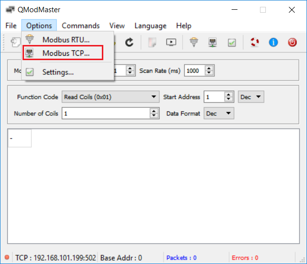Image resolution: width=307 pixels, height=264 pixels.
Task: Click red connection status indicator
Action: 7,257
